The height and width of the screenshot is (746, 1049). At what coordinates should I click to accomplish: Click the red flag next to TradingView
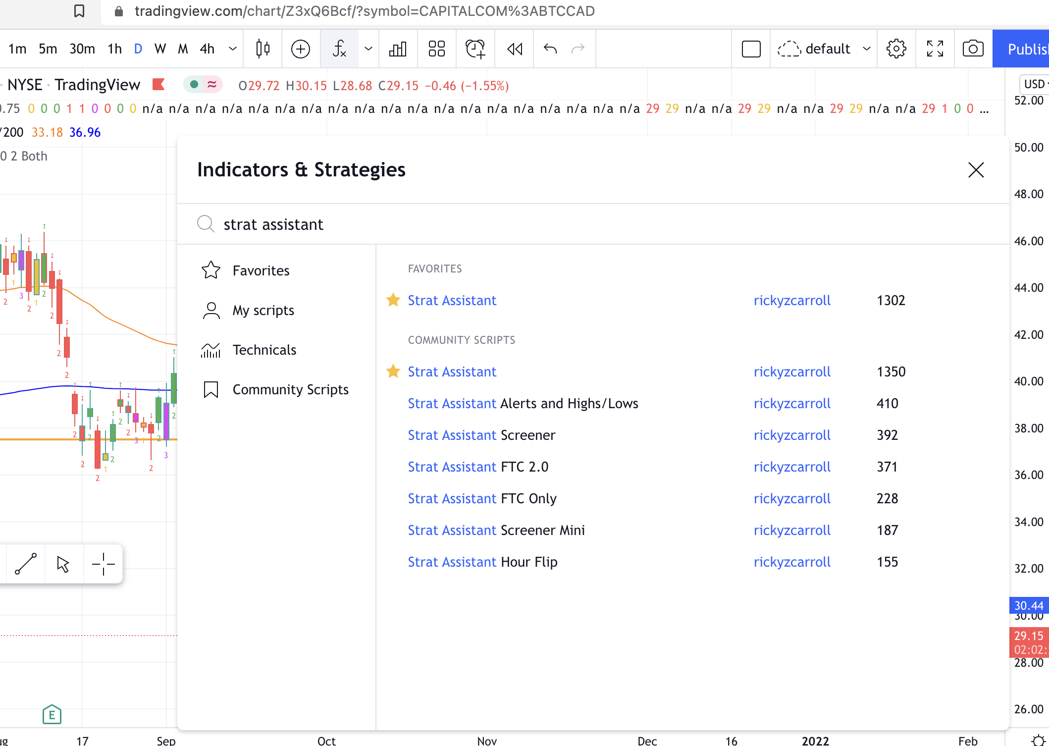(158, 85)
